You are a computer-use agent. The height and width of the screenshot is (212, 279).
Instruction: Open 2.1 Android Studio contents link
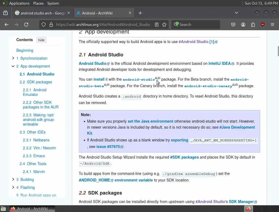tap(37, 74)
